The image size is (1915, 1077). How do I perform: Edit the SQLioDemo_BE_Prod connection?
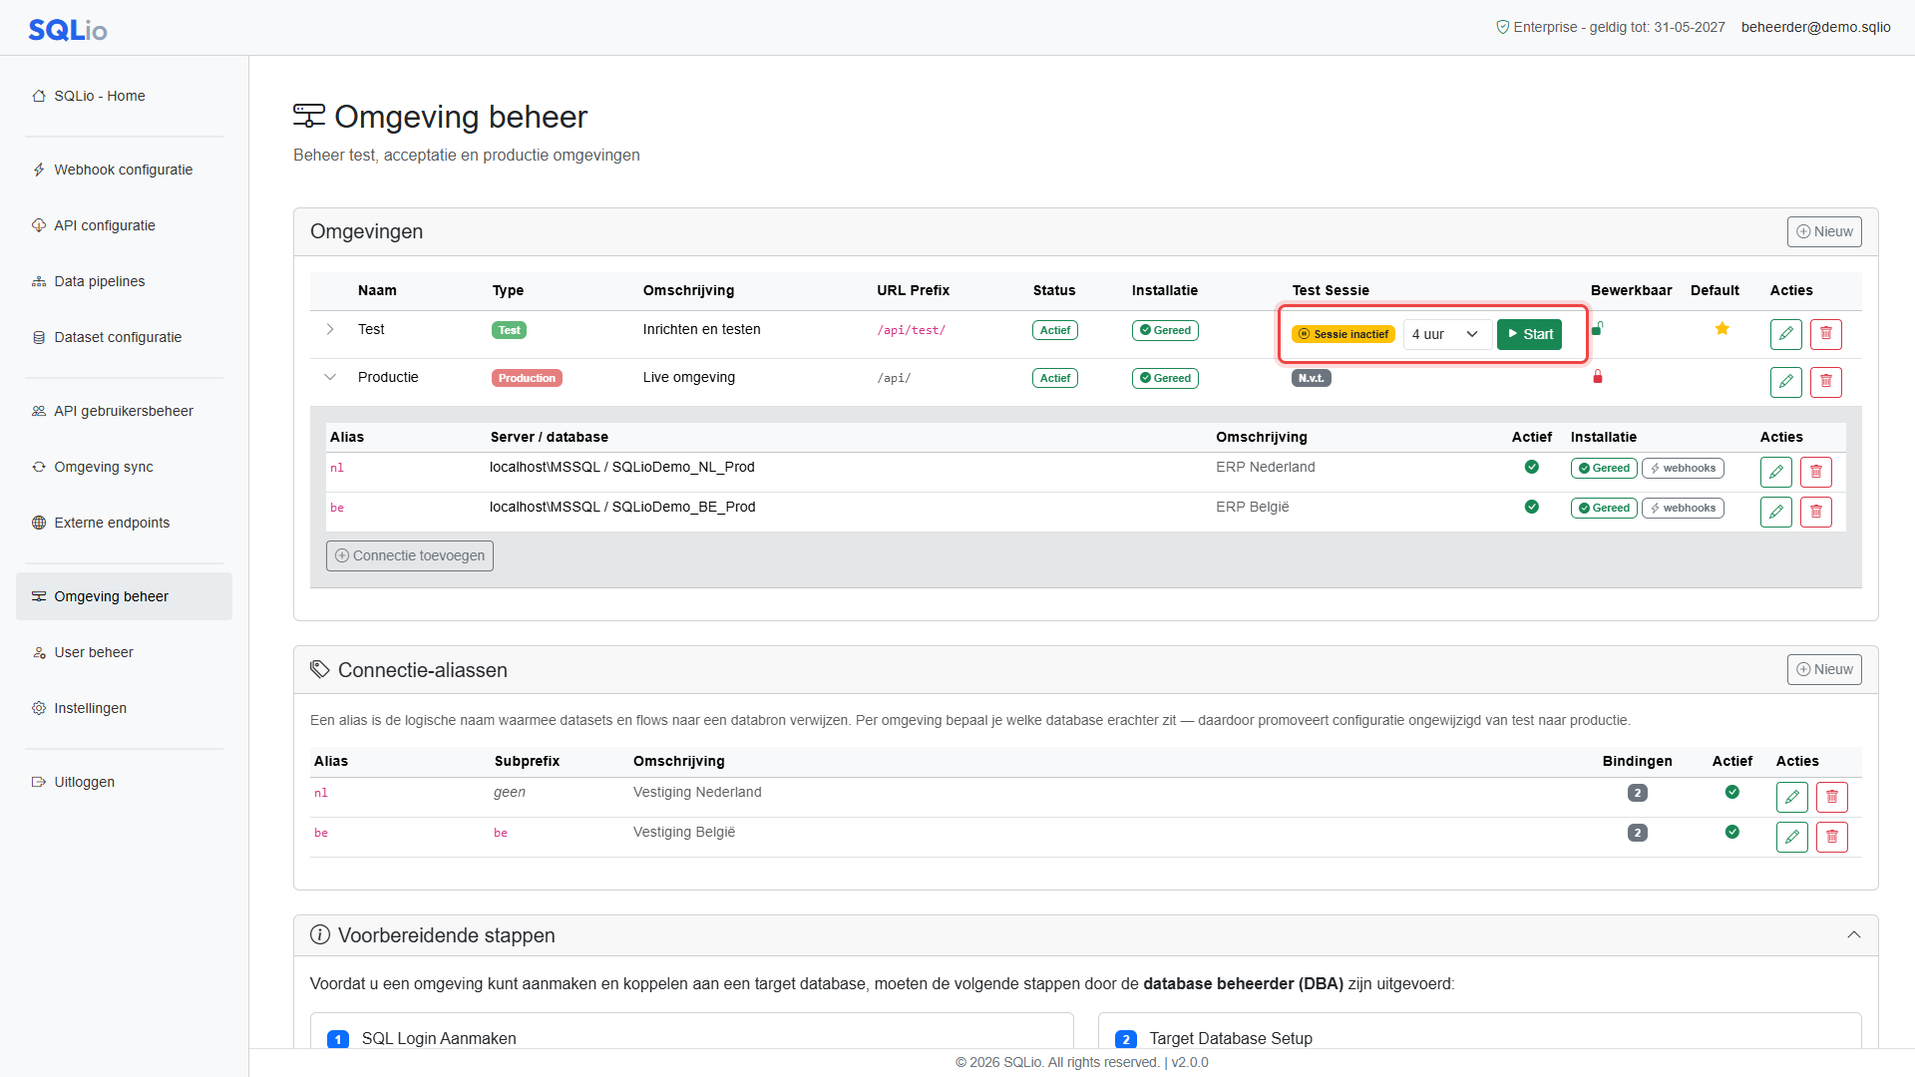click(x=1775, y=512)
